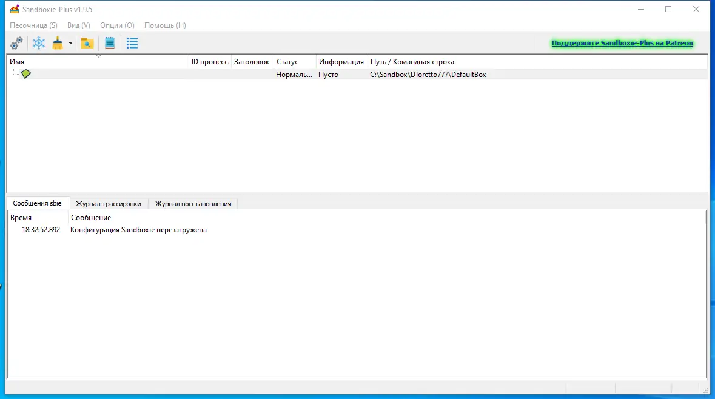Open the Вид (V) menu
The height and width of the screenshot is (399, 715).
[78, 25]
